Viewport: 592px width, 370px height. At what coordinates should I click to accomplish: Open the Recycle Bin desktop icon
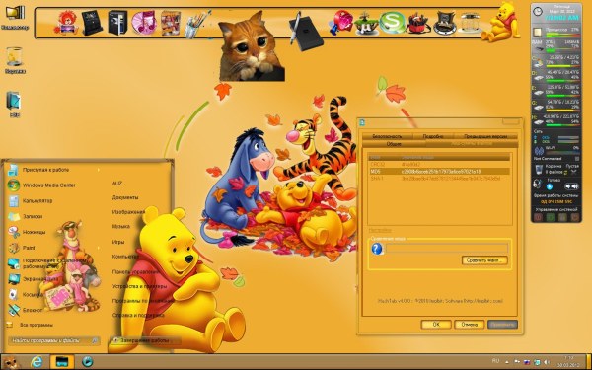[15, 59]
